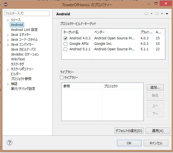Viewport: 173px width, 153px height.
Task: Expand the リソース tree node
Action: click(x=8, y=20)
